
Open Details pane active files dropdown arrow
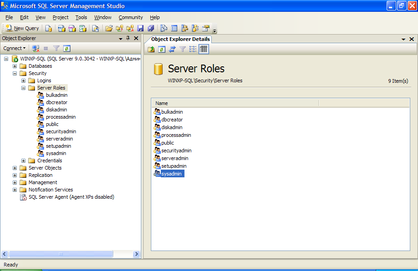[x=403, y=40]
